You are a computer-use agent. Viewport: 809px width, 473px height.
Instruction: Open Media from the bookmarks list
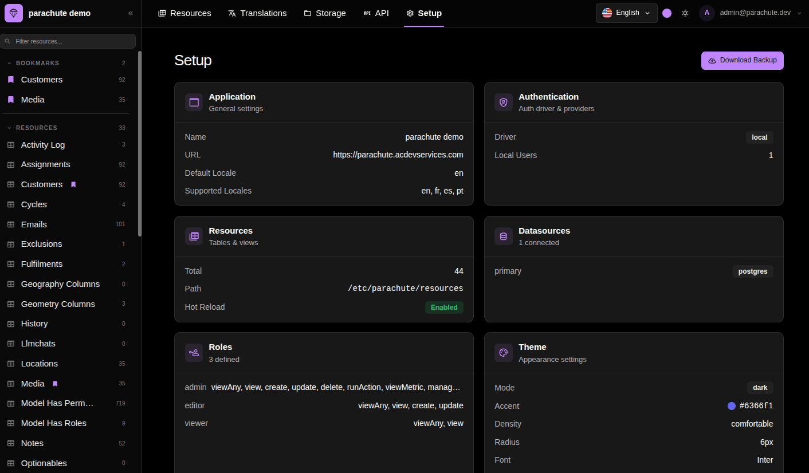tap(66, 100)
